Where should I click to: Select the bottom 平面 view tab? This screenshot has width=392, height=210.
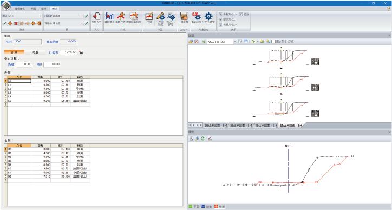194,207
